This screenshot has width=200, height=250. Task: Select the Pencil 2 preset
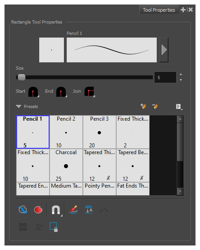pyautogui.click(x=66, y=132)
